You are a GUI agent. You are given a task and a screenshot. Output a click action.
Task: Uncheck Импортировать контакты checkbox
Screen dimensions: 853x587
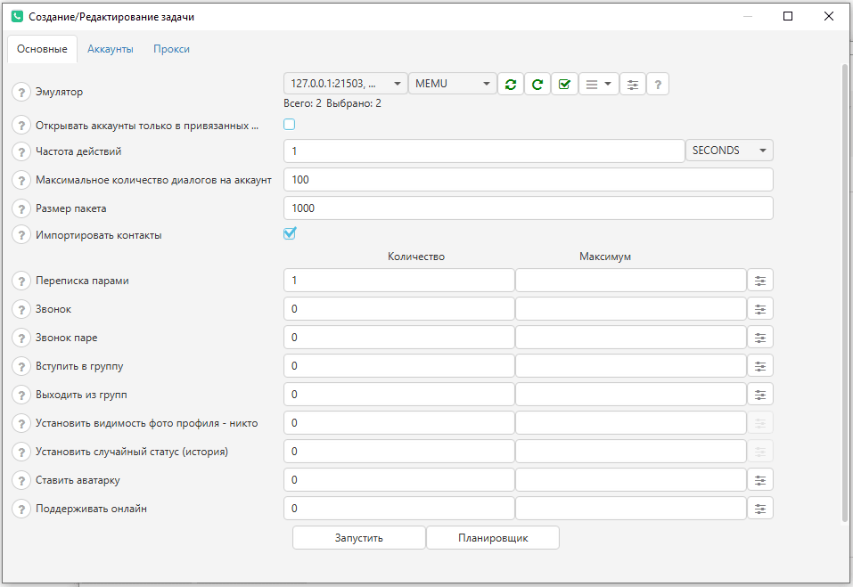tap(290, 233)
